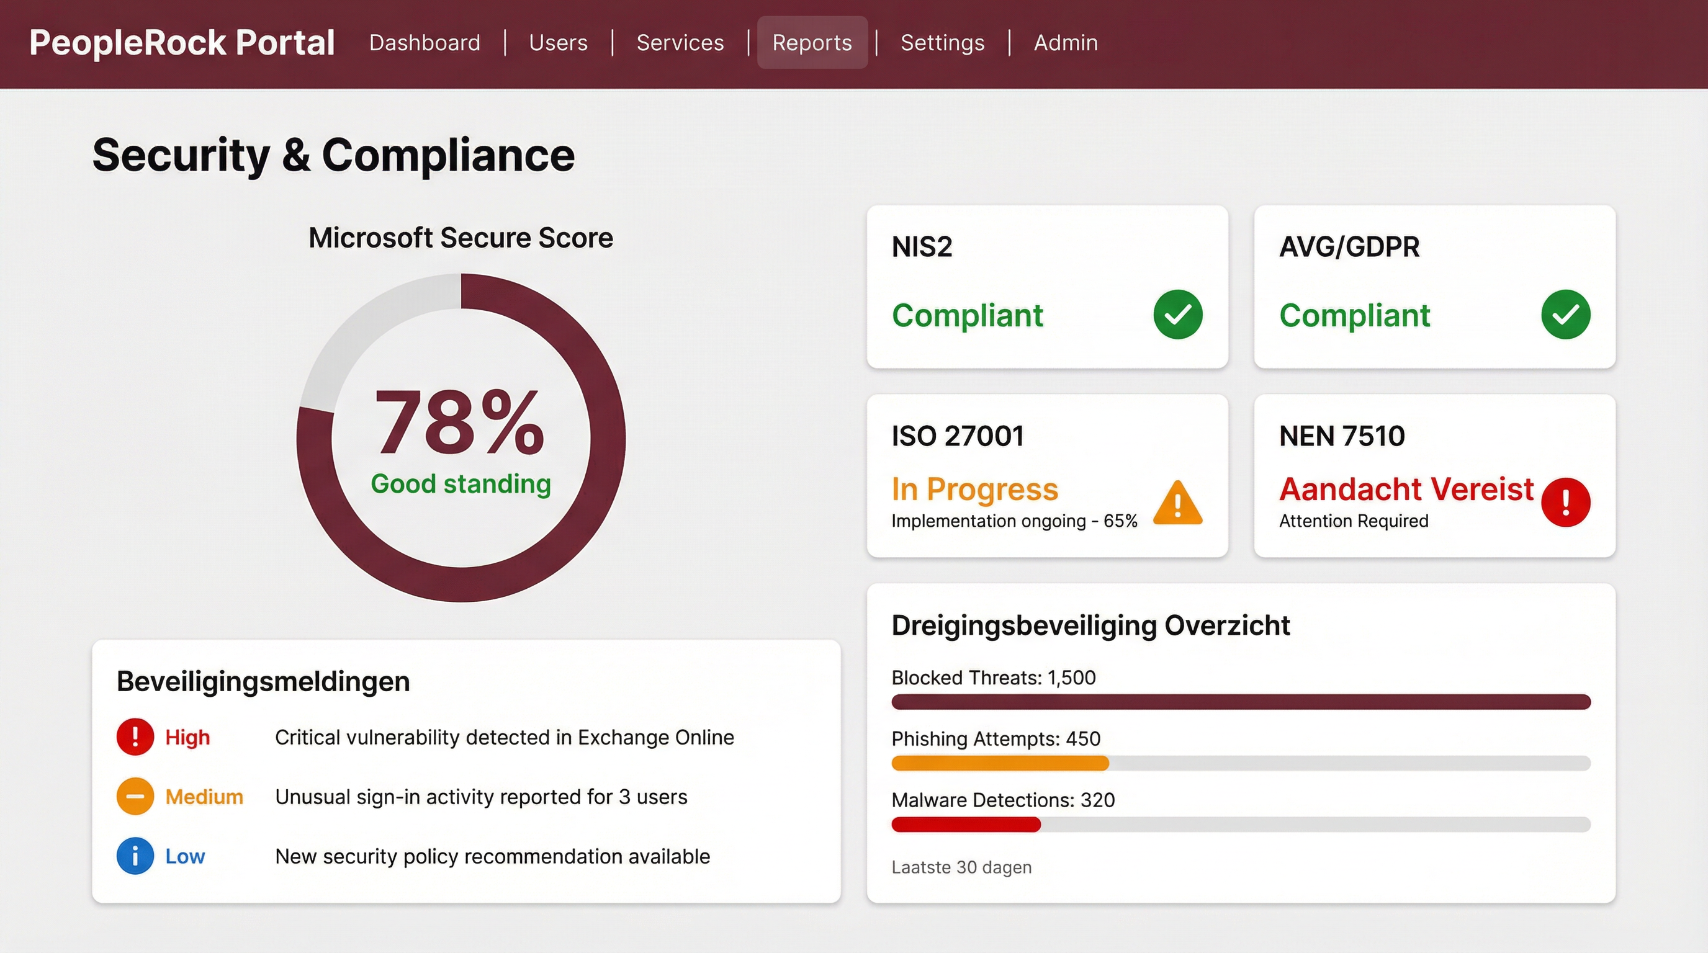
Task: Click the Low severity info icon
Action: point(135,856)
